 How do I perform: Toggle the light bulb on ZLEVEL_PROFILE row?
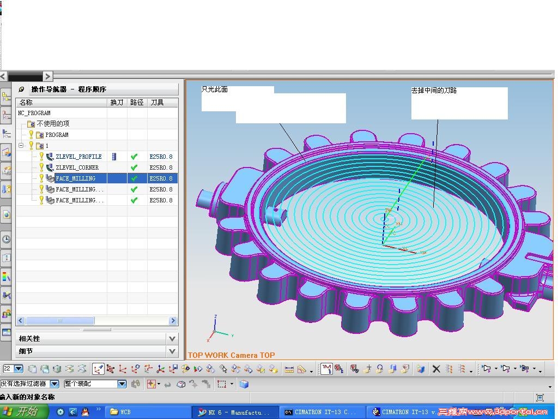pos(41,157)
